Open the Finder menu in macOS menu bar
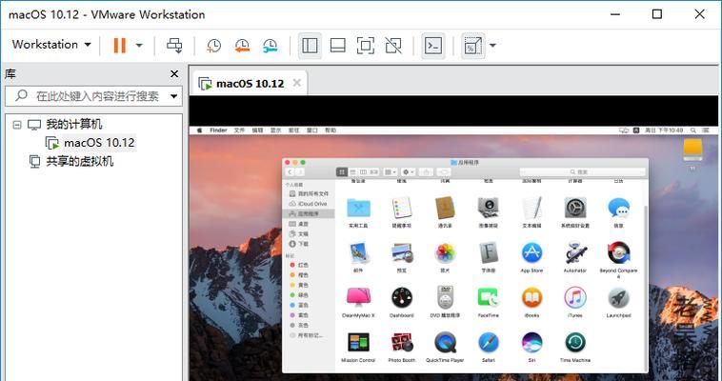 218,130
